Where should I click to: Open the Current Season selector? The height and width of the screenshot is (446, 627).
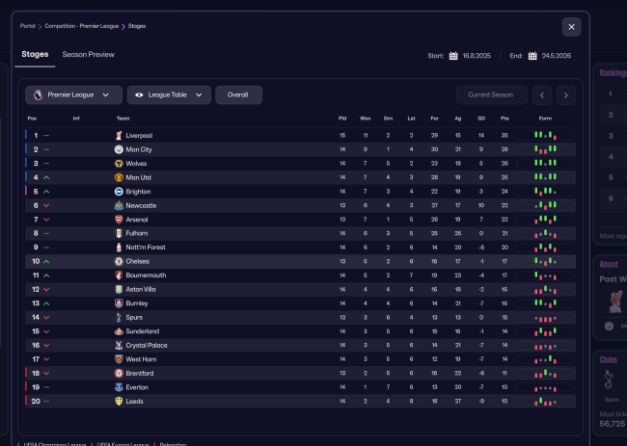(492, 94)
